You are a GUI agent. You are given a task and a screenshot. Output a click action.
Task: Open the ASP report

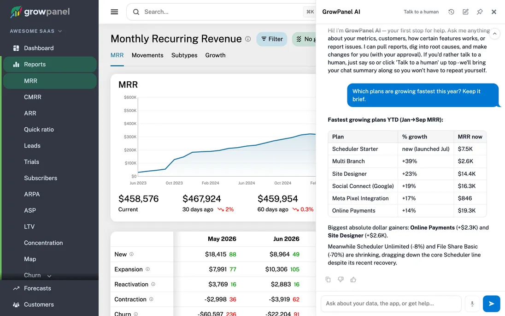[x=30, y=210]
